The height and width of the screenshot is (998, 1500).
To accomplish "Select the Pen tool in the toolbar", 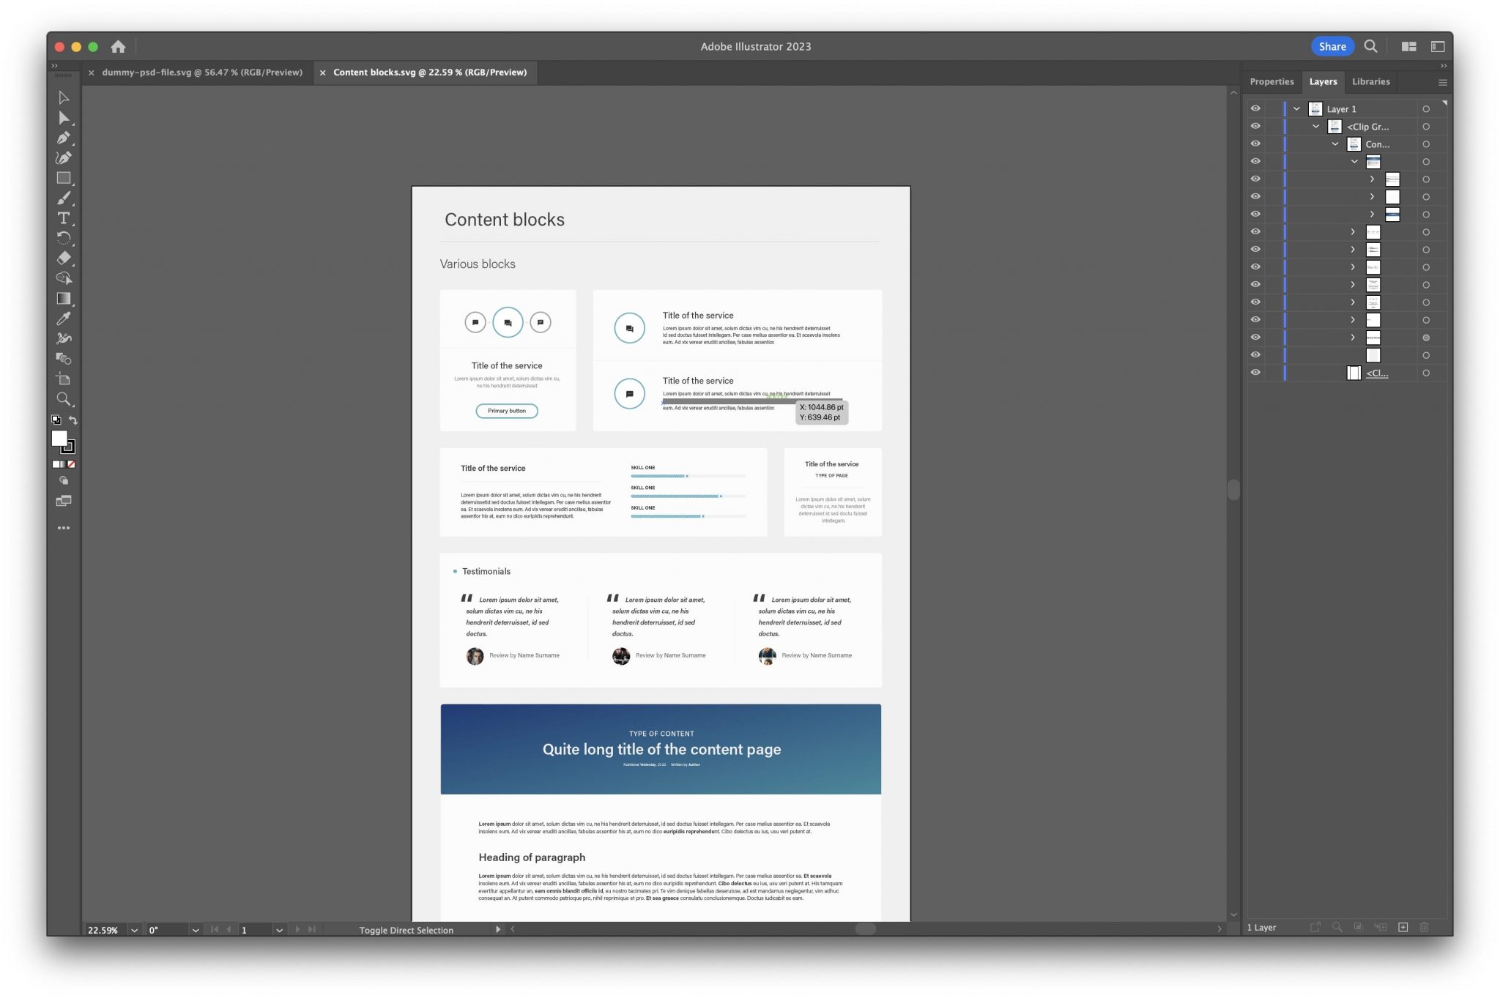I will click(x=64, y=137).
